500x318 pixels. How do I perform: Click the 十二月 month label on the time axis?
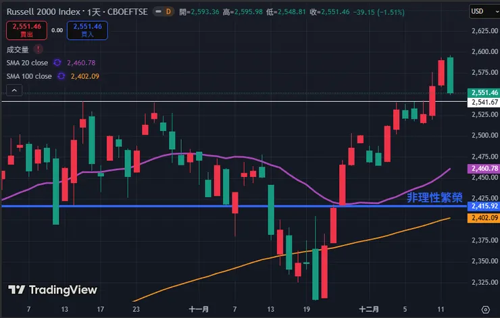click(x=369, y=309)
